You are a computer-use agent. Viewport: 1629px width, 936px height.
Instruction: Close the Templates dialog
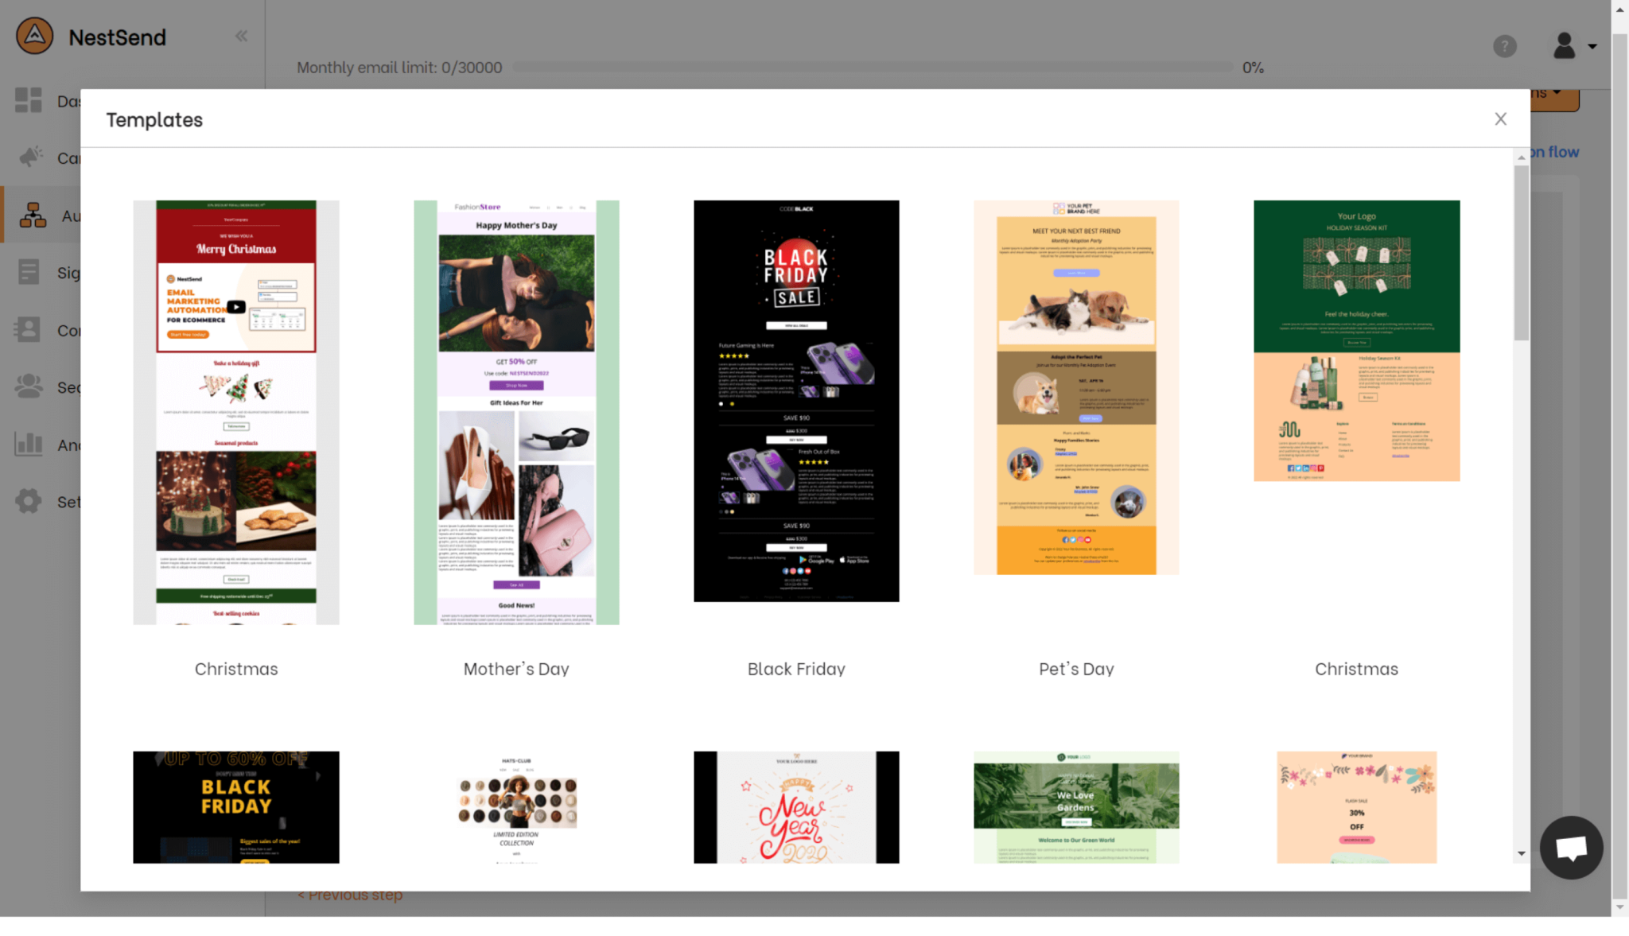(1500, 119)
